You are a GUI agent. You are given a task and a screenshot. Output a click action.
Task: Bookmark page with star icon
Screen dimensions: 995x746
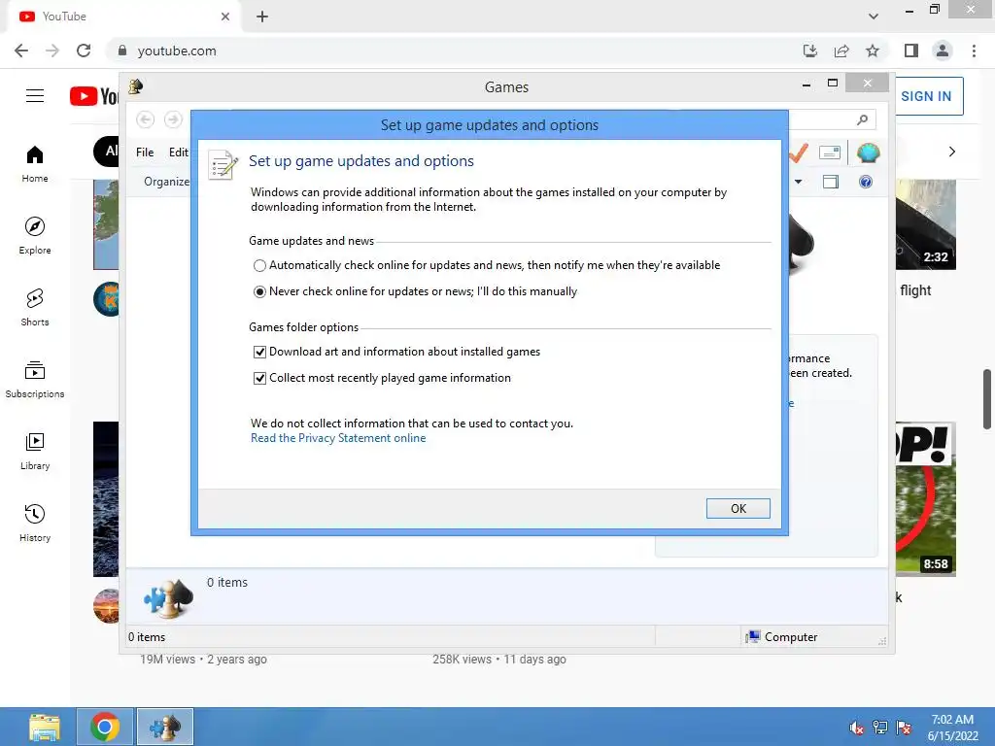(873, 51)
